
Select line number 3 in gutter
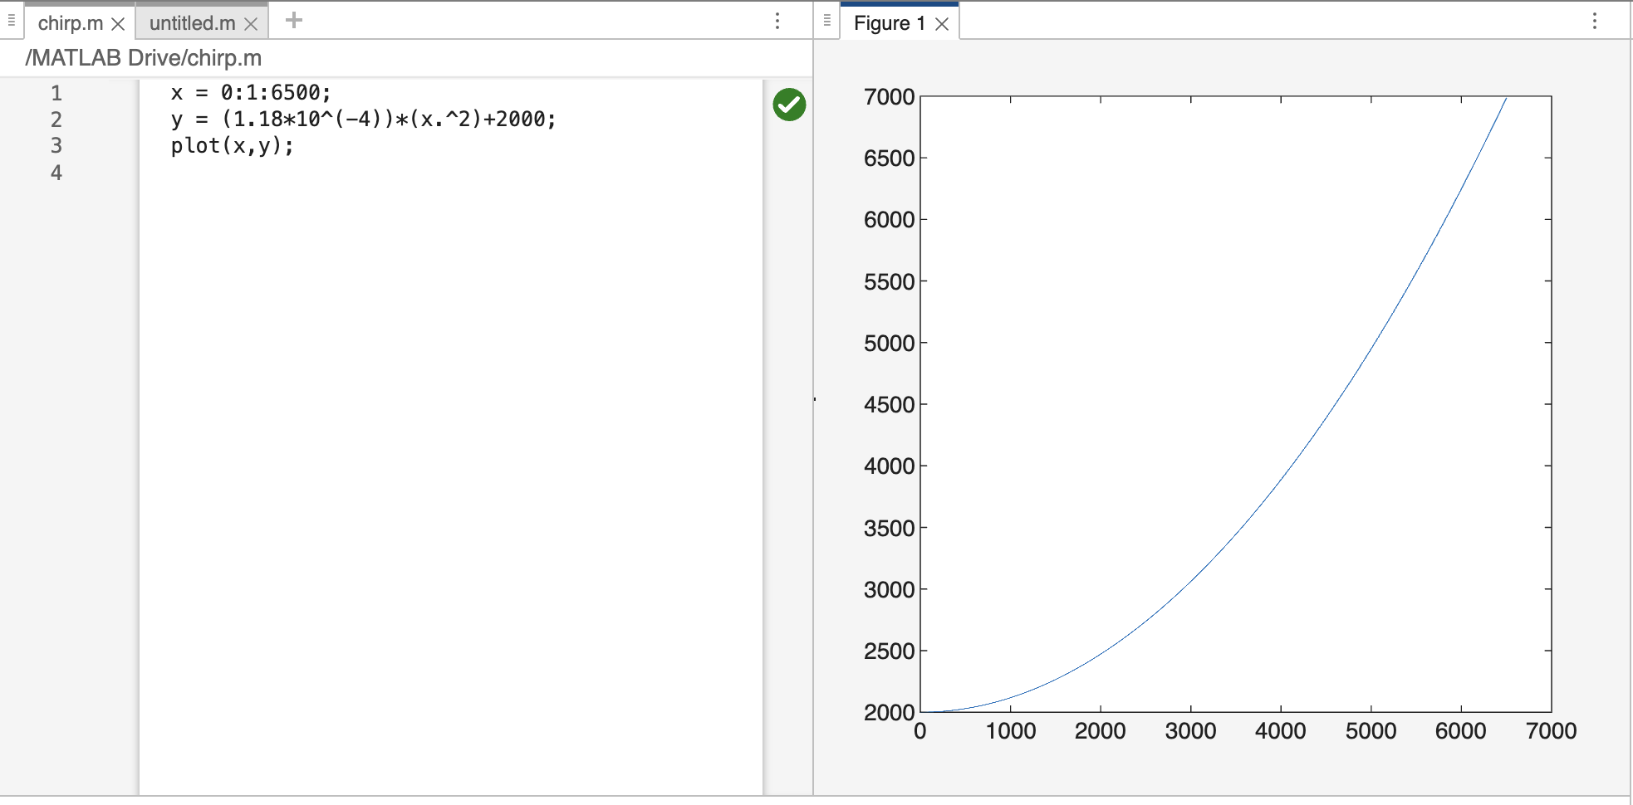pyautogui.click(x=56, y=146)
